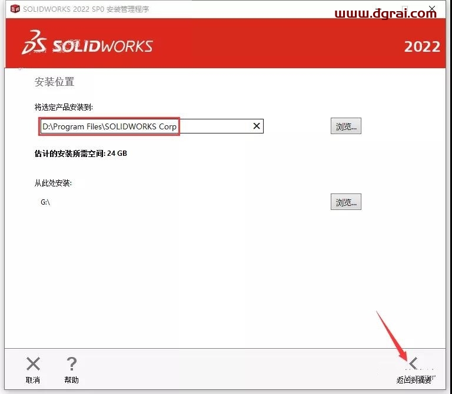Click the 2022 version text in the banner
This screenshot has width=452, height=394.
point(423,46)
